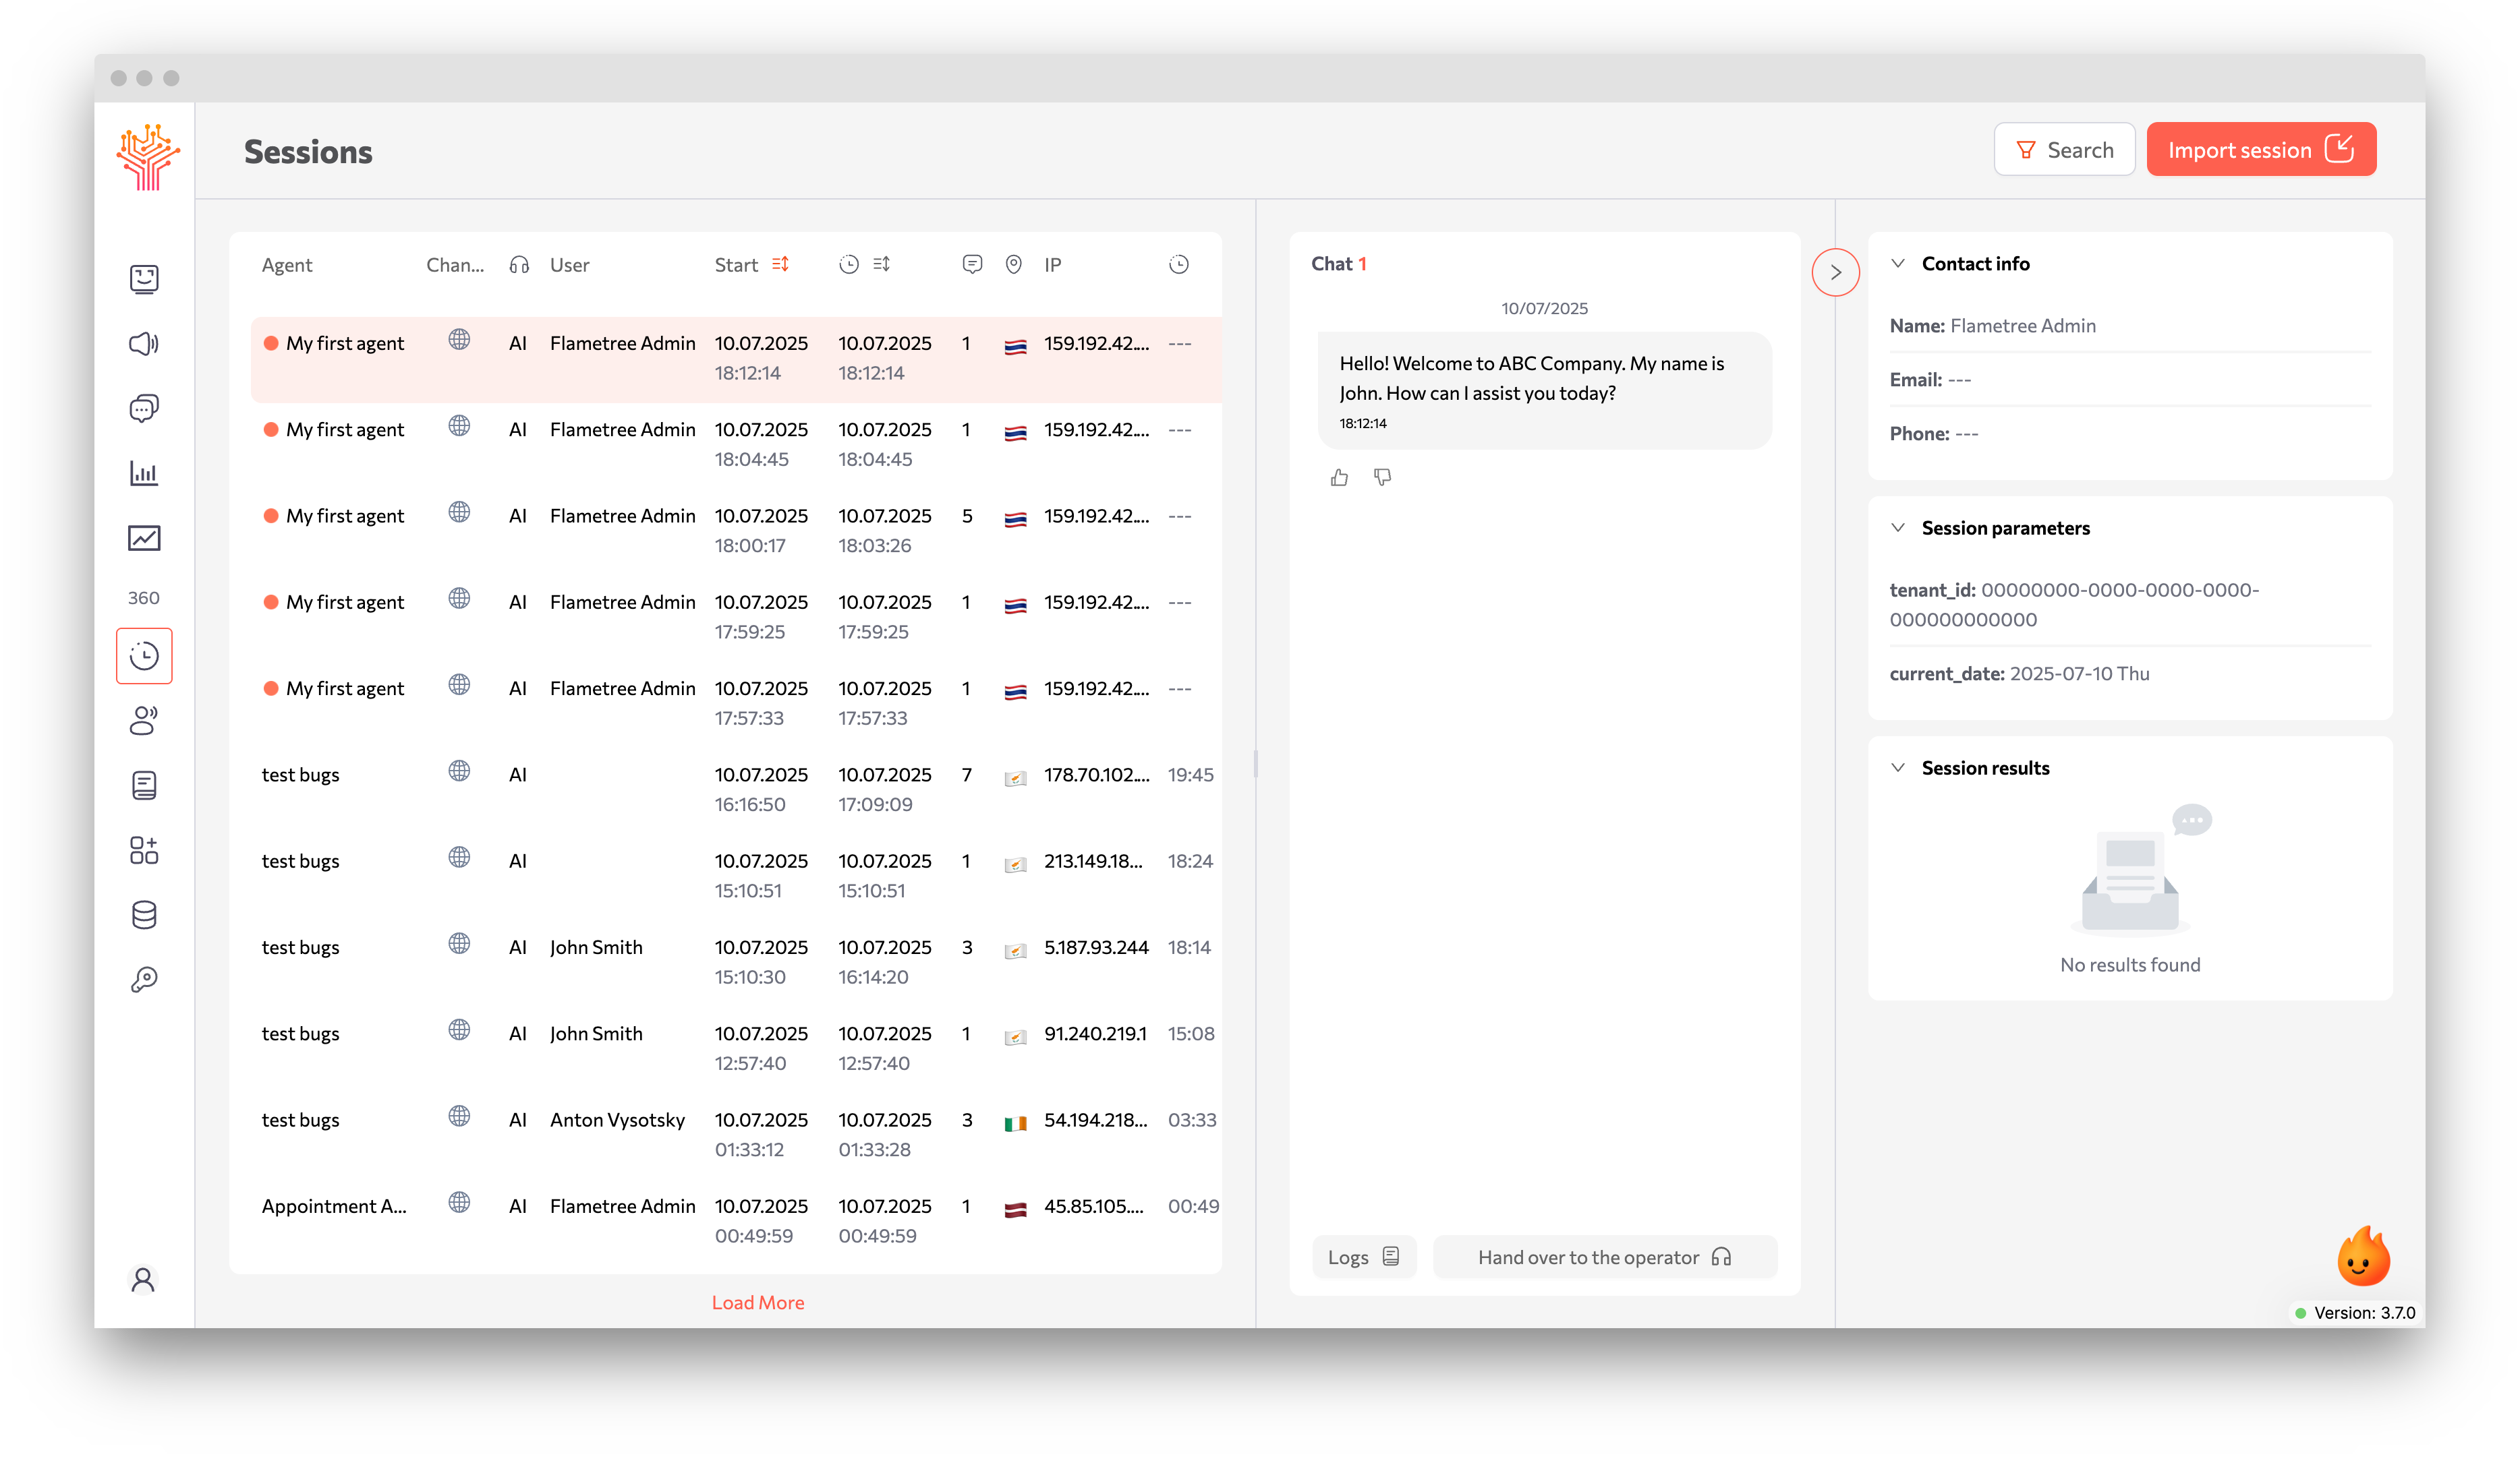Open the database icon in the sidebar

click(x=144, y=914)
